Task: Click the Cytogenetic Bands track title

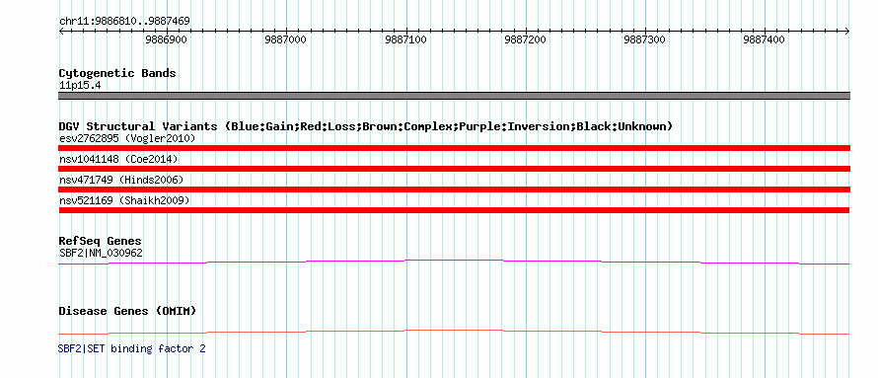Action: [117, 73]
